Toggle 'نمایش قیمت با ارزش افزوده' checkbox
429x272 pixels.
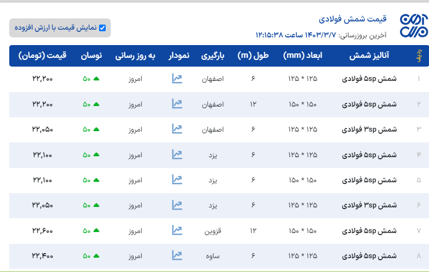click(102, 28)
